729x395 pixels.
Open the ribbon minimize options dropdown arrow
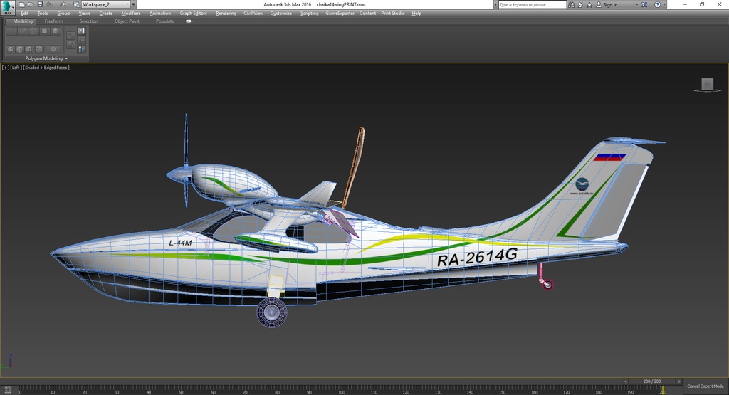194,21
